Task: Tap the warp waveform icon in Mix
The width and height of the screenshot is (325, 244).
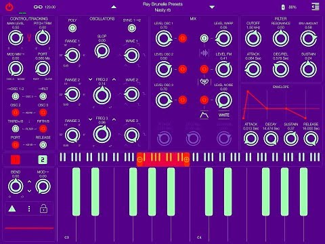Action: point(204,53)
